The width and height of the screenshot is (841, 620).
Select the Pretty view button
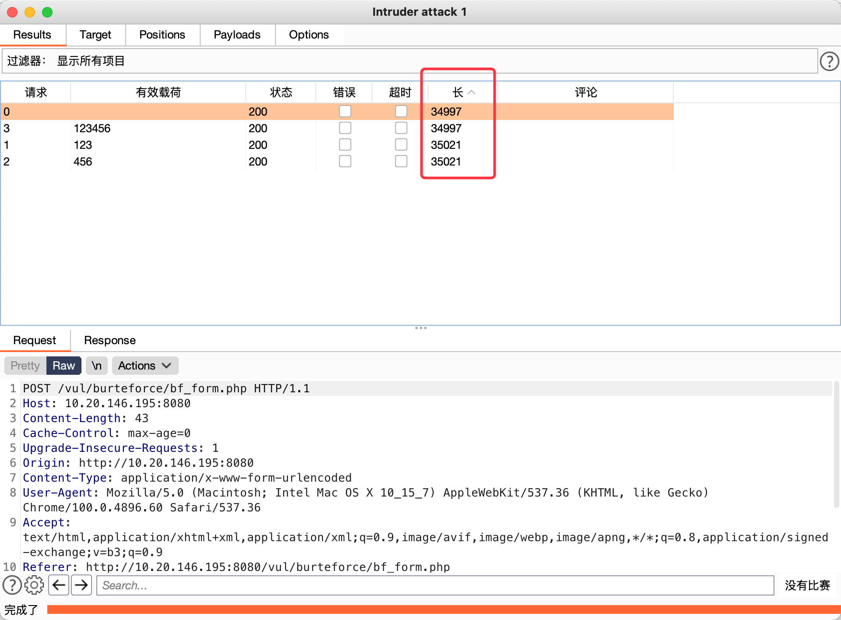(x=25, y=366)
